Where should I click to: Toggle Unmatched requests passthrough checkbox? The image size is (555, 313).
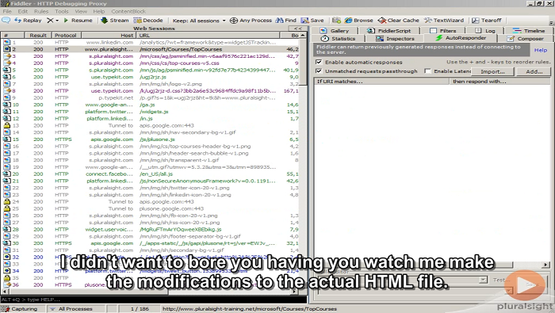click(319, 71)
